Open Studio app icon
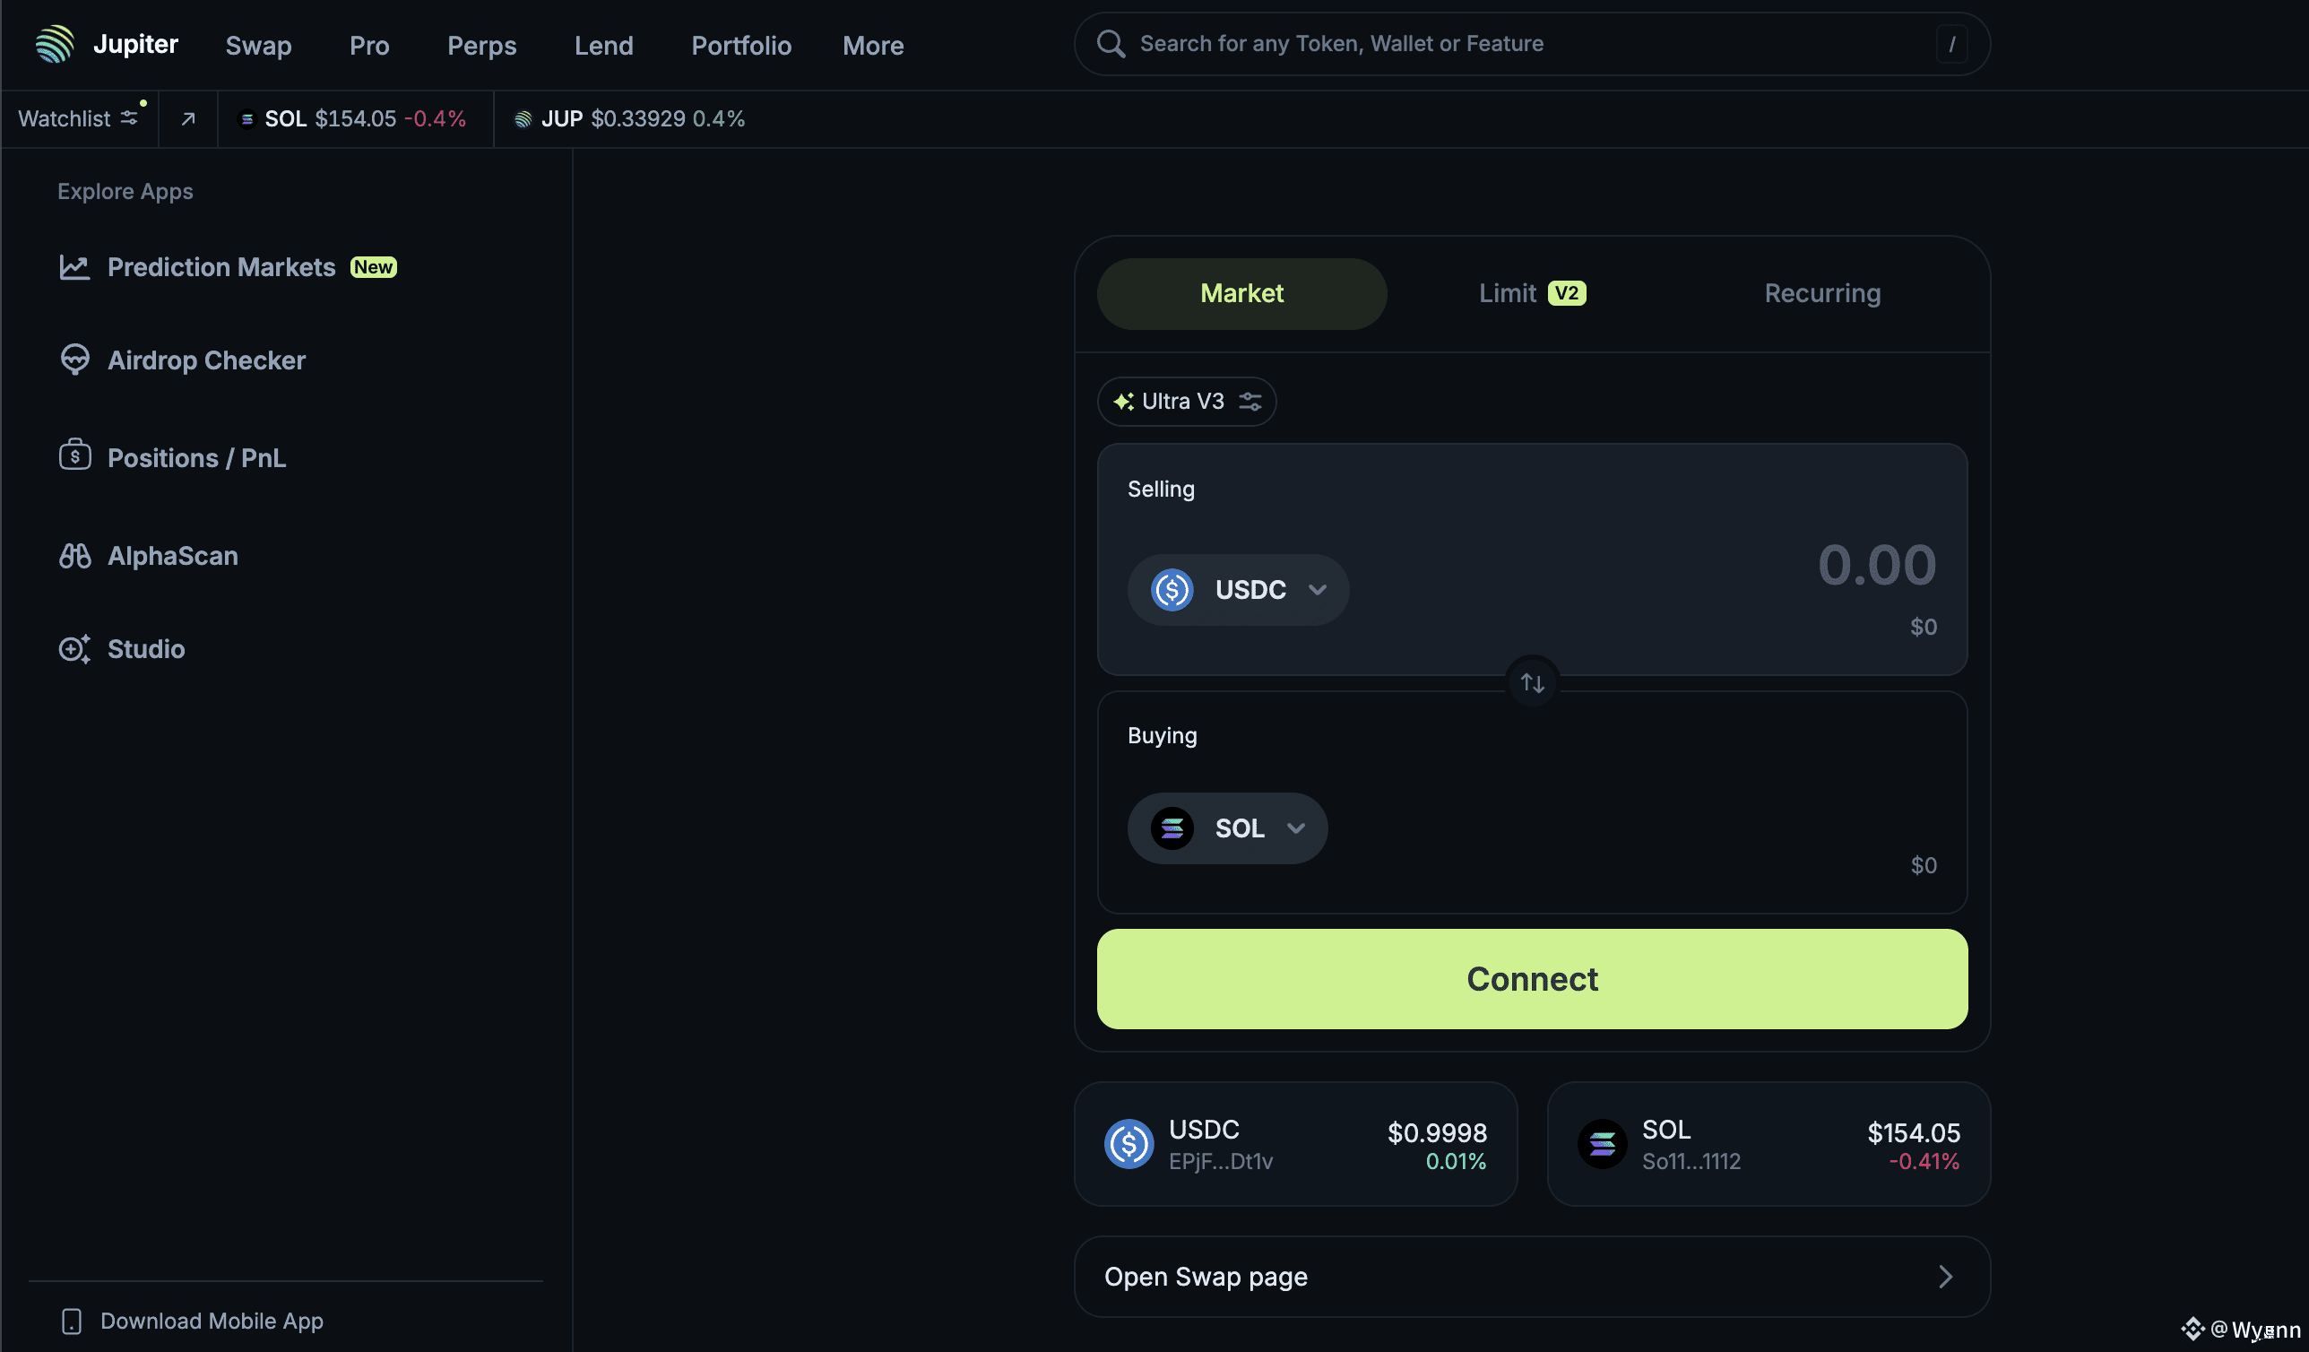The image size is (2309, 1352). (x=74, y=649)
